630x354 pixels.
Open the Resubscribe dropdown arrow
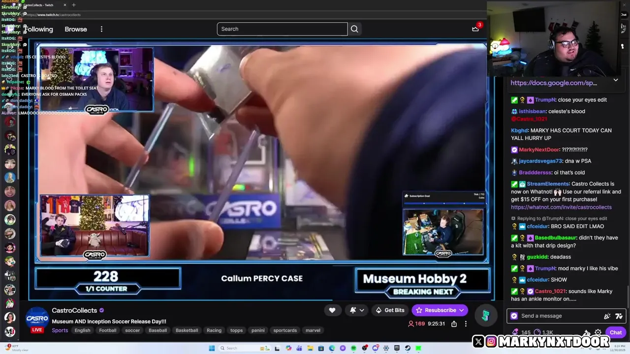point(461,310)
